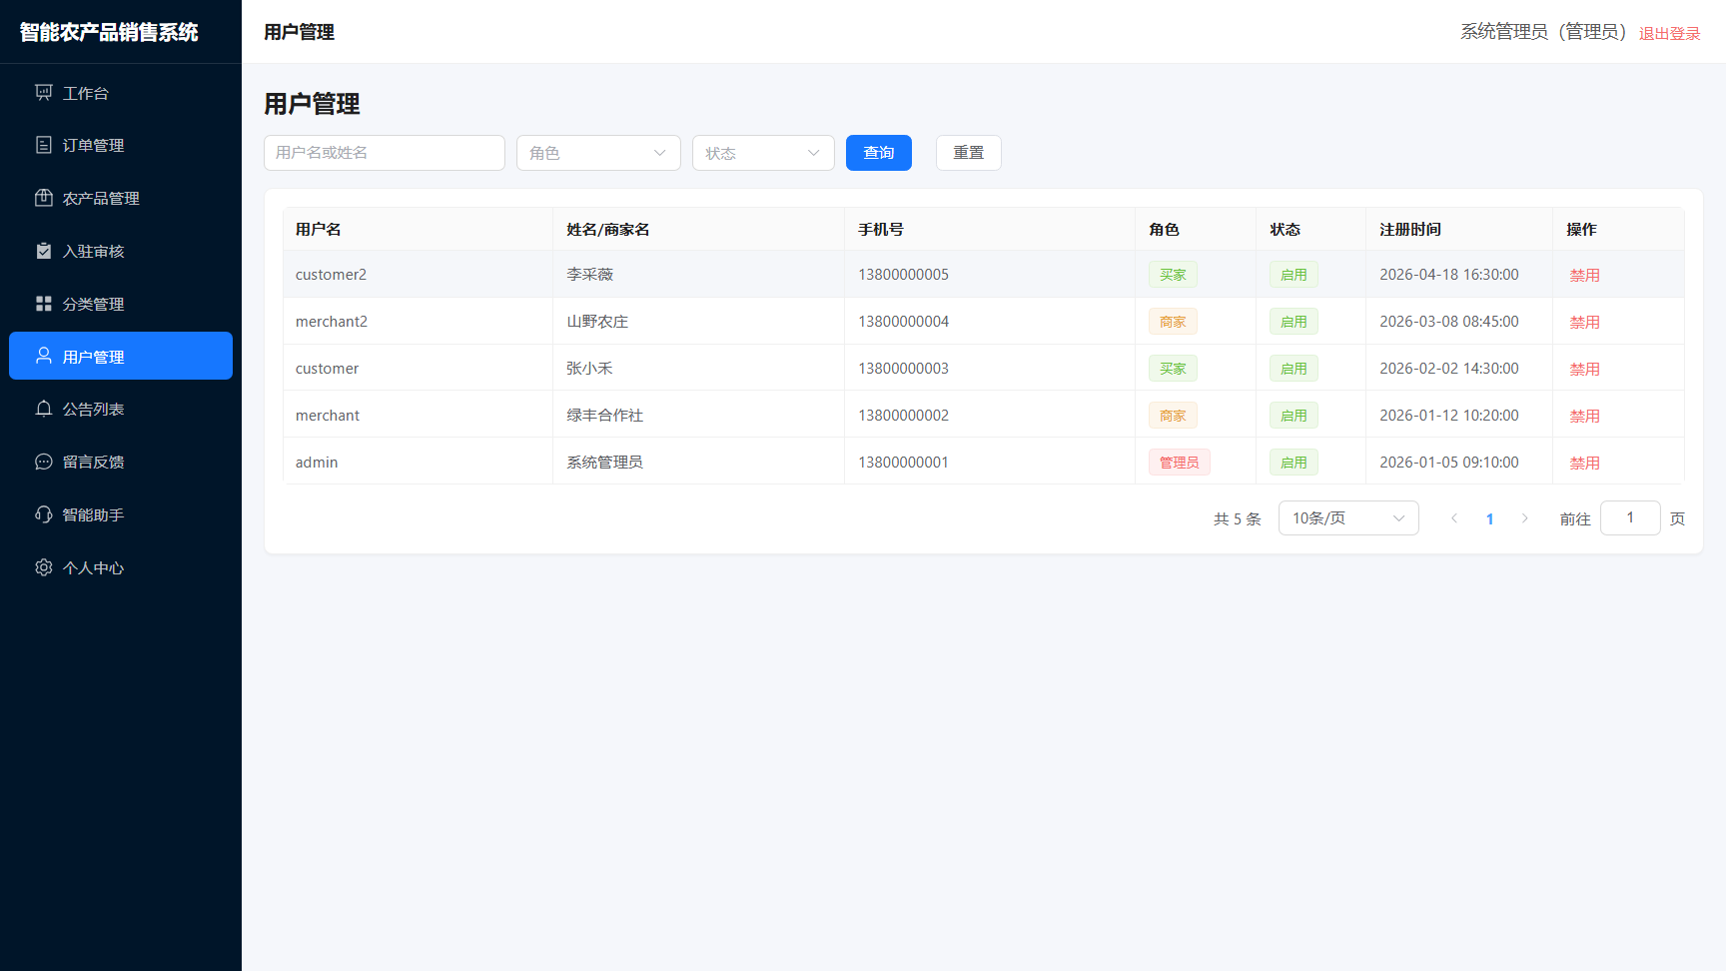1726x971 pixels.
Task: Open 工作台 from the sidebar
Action: pyautogui.click(x=121, y=93)
